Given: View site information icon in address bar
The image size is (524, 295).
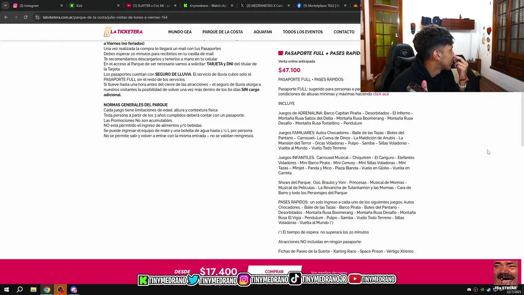Looking at the screenshot, I should pos(37,17).
